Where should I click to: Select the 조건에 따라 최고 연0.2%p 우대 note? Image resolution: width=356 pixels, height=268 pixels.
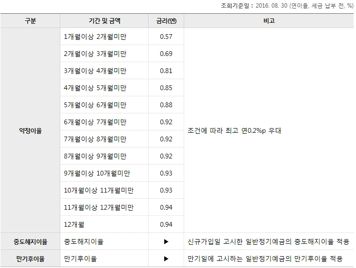234,130
